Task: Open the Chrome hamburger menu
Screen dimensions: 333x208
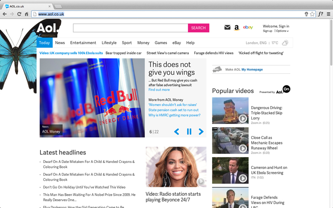Action: pos(328,14)
